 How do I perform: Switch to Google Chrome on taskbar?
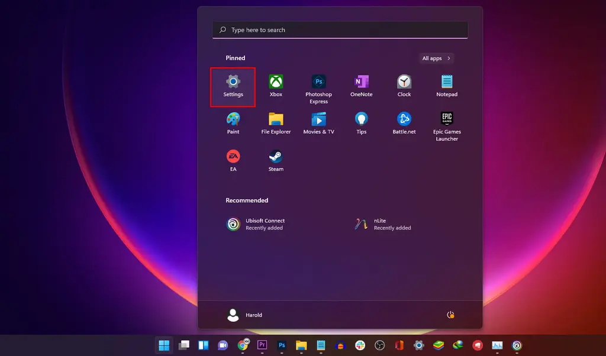coord(243,345)
